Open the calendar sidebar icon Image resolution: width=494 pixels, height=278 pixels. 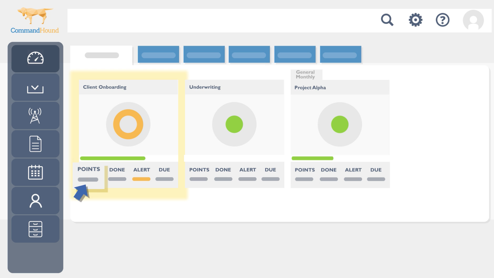pos(35,172)
